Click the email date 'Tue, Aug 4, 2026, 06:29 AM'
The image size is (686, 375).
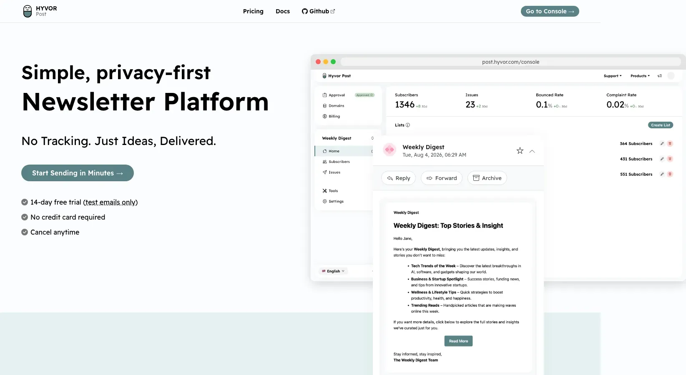[x=434, y=155]
